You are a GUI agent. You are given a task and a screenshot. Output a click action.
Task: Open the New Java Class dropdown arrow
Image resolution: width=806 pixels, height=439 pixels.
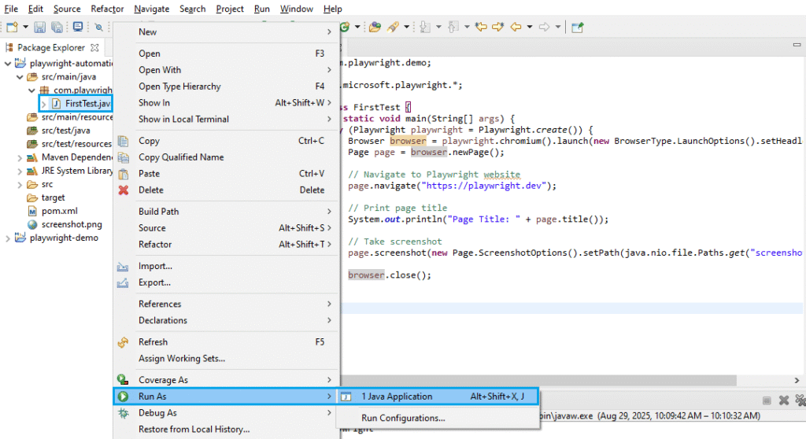(x=357, y=27)
